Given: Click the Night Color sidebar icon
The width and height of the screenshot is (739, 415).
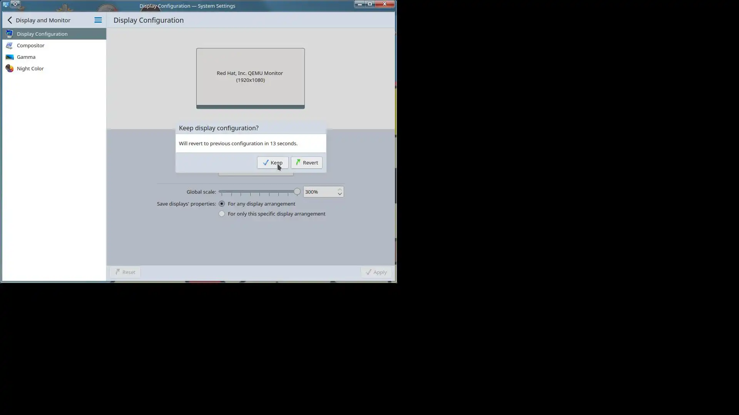Looking at the screenshot, I should tap(10, 68).
